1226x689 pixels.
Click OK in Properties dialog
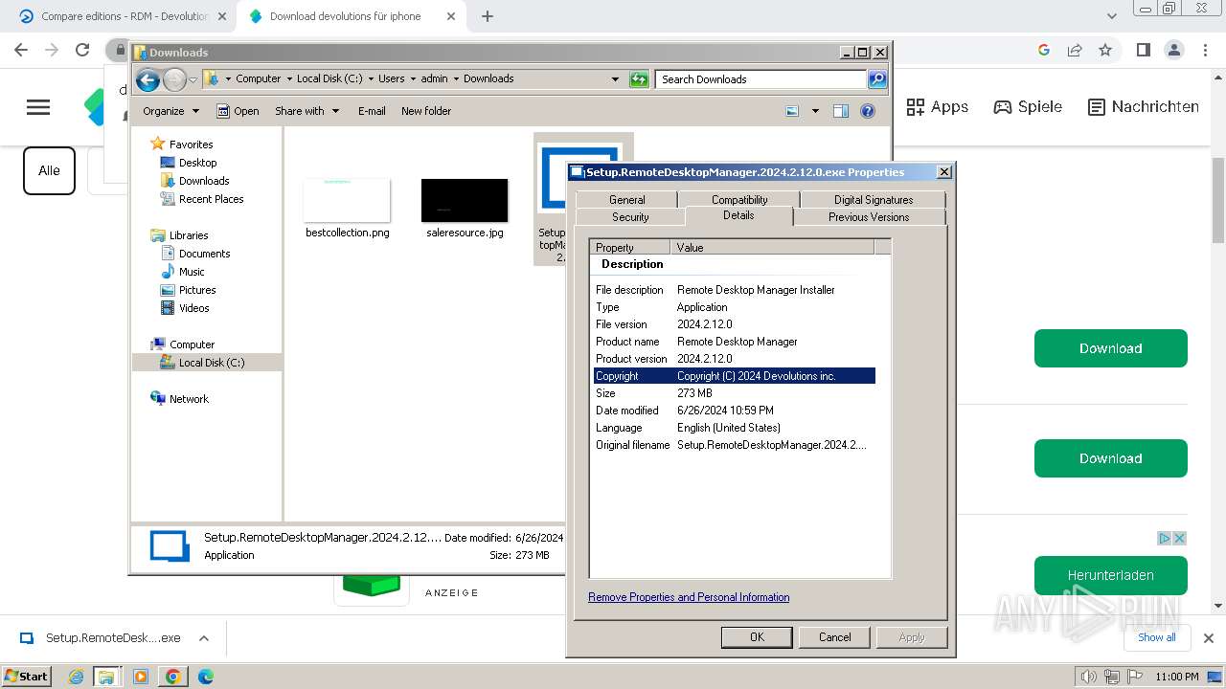757,637
